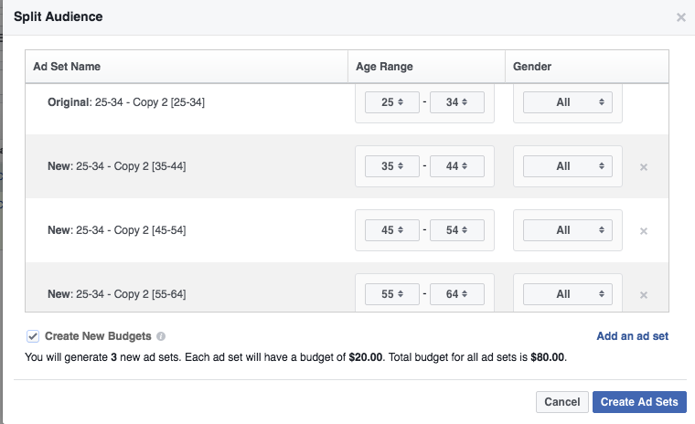Expand the minimum age 45 dropdown
Image resolution: width=695 pixels, height=424 pixels.
coord(392,230)
